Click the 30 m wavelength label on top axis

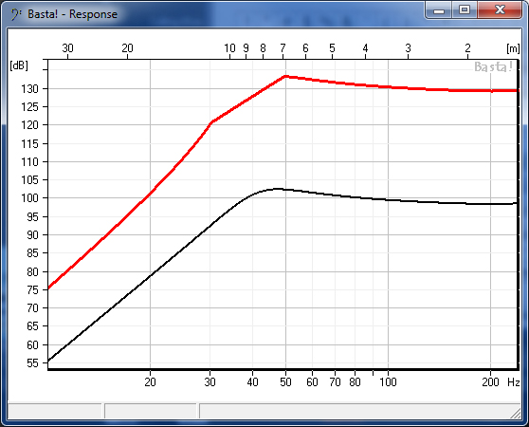tap(67, 48)
